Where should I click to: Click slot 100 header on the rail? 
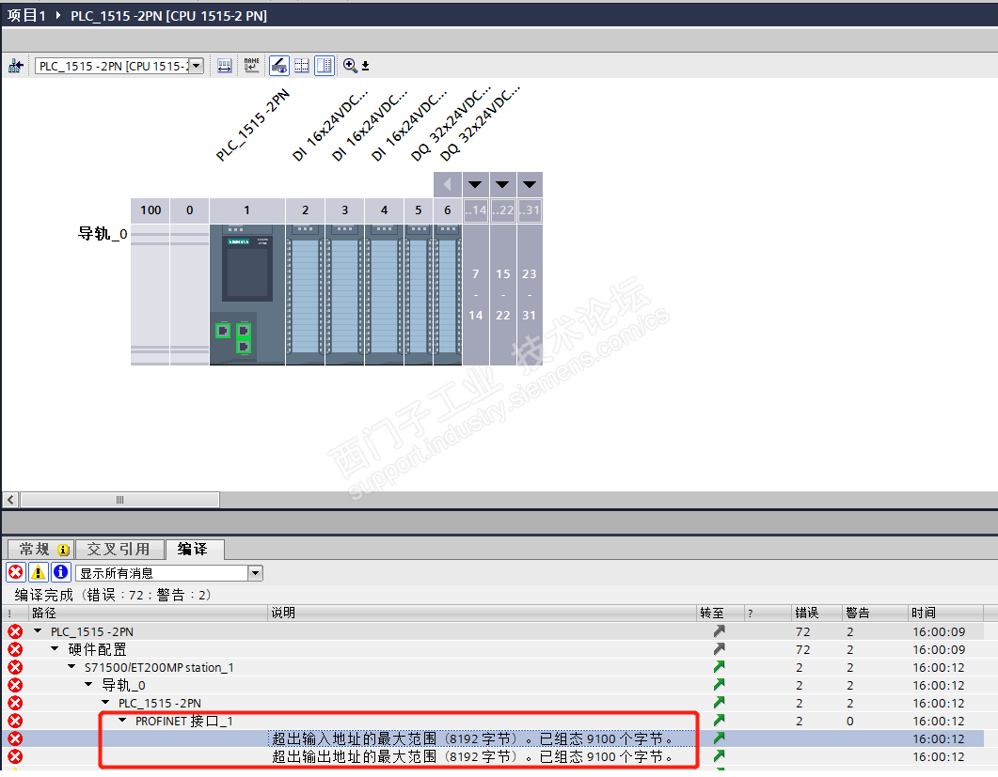coord(150,210)
